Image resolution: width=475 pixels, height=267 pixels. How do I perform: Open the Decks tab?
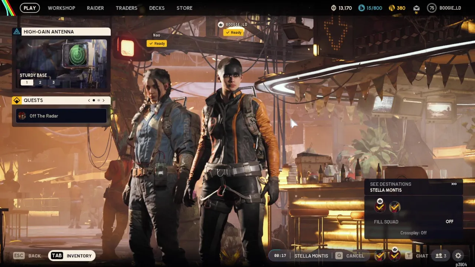[x=157, y=8]
